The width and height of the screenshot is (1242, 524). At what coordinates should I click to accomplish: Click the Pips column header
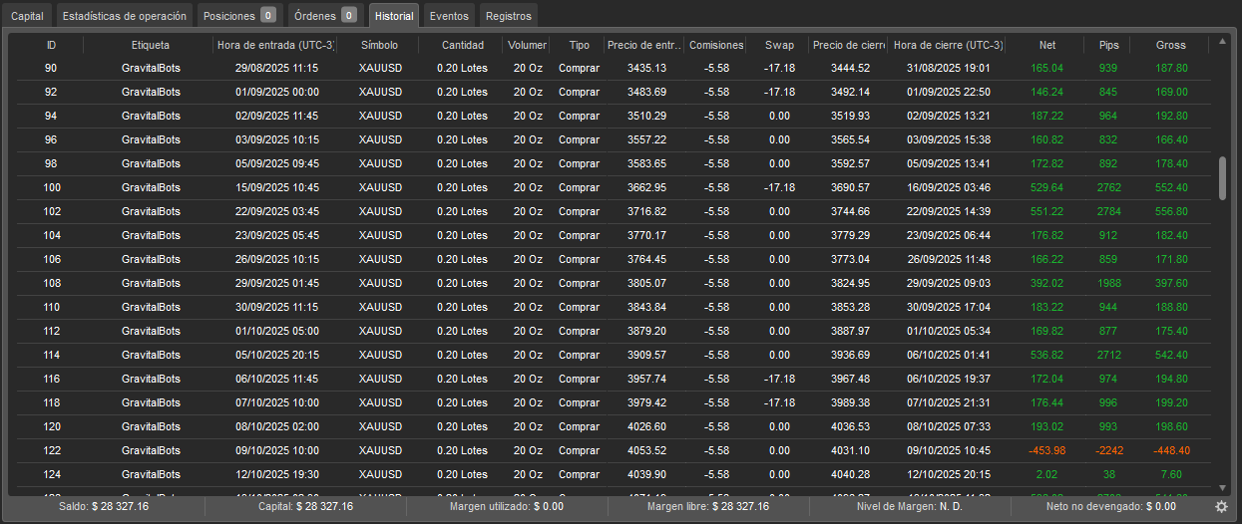pos(1108,45)
